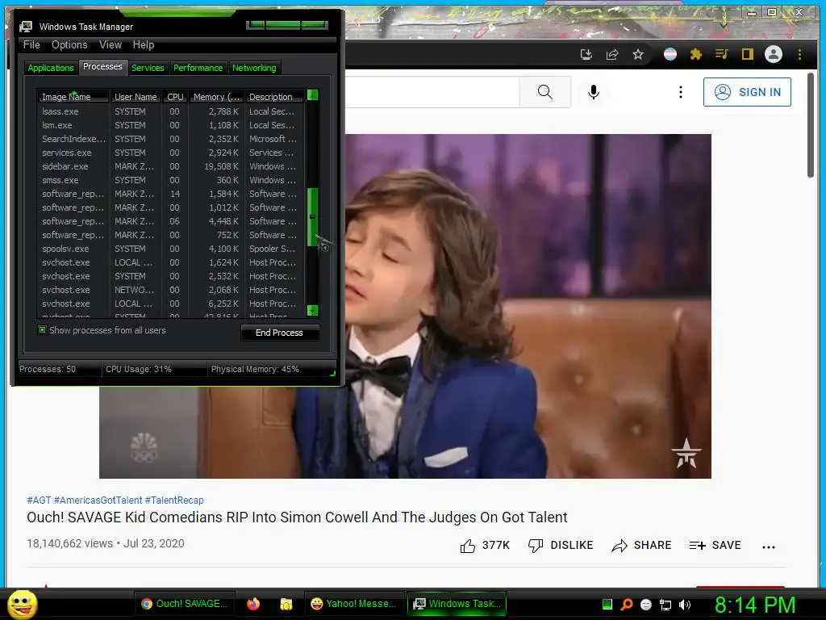
Task: Click the End Process button
Action: click(279, 333)
